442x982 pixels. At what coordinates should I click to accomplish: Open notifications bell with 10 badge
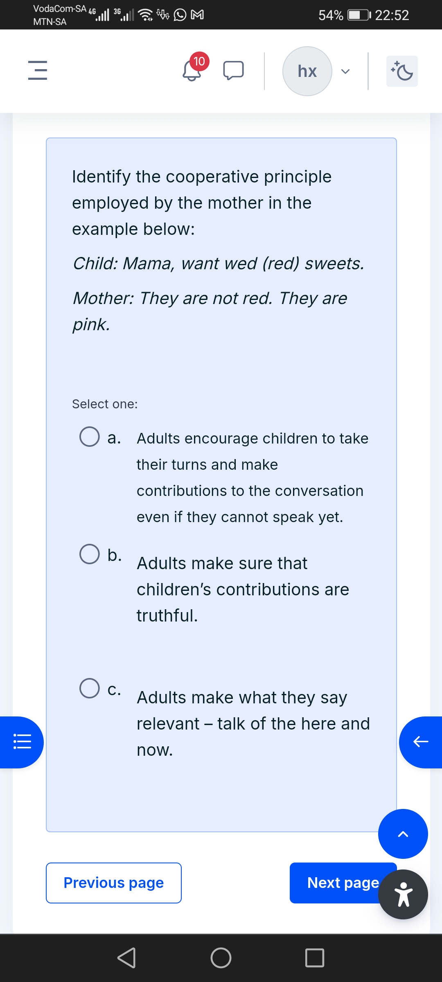(192, 70)
